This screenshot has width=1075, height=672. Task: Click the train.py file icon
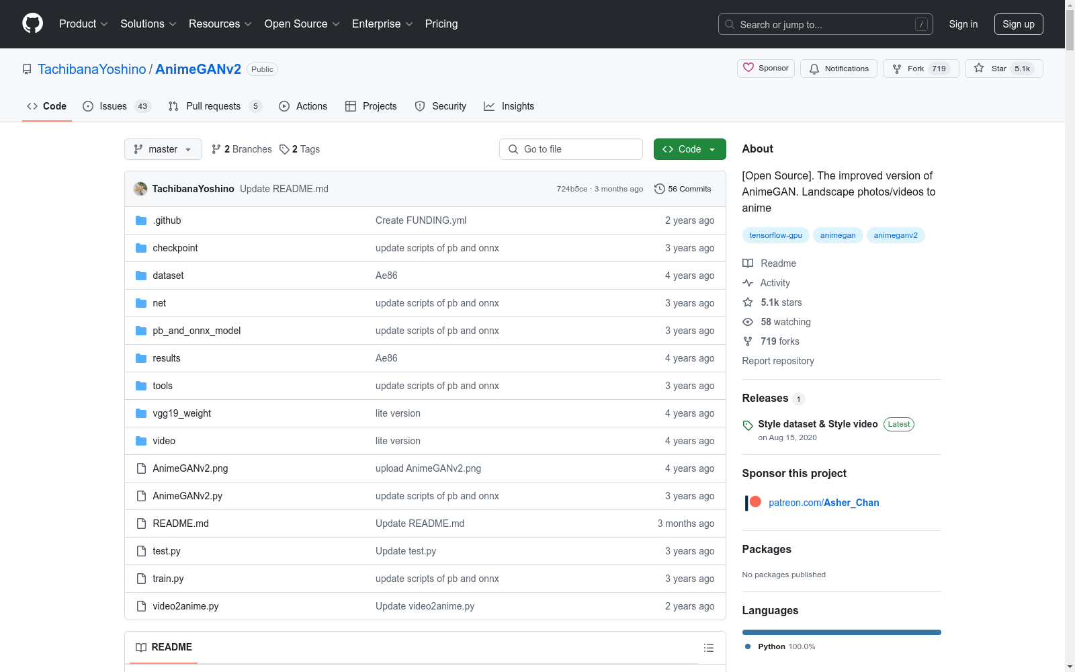coord(141,579)
